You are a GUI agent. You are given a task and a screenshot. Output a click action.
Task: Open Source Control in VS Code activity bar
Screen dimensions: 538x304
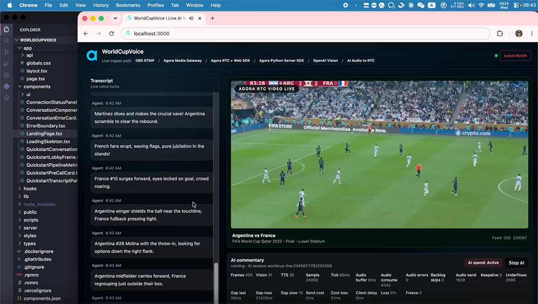(6, 52)
